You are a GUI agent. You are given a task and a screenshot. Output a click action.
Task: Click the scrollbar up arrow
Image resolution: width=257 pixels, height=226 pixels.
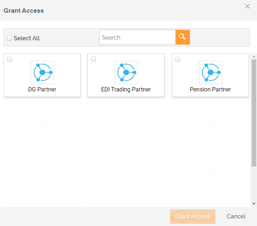(254, 57)
